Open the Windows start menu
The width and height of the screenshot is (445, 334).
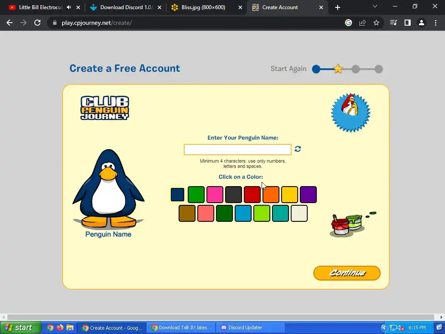pos(20,327)
